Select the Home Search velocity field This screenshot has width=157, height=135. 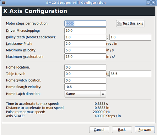85,87
